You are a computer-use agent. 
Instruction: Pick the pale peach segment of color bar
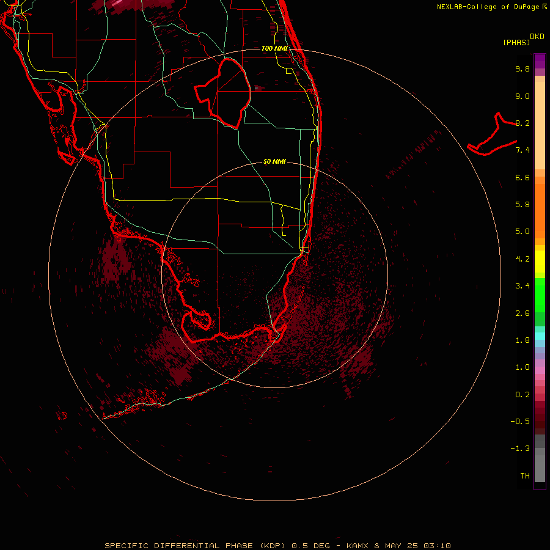coord(540,125)
